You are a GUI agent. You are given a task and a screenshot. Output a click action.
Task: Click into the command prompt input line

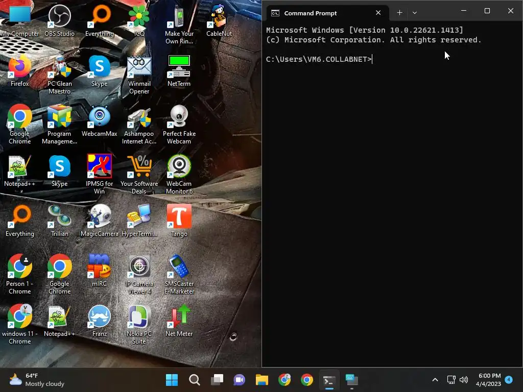[x=392, y=59]
